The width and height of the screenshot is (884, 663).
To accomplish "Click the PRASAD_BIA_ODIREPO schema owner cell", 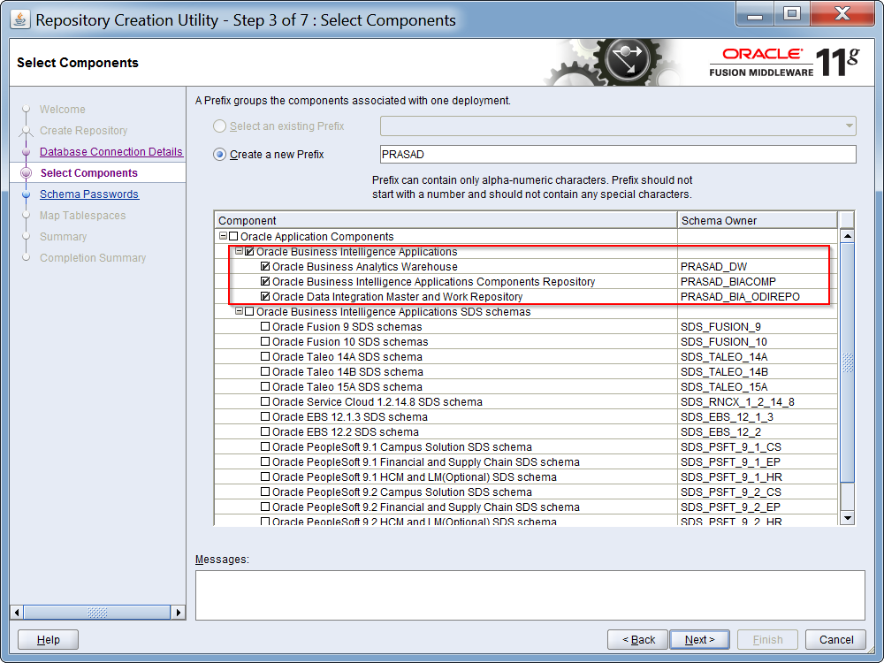I will (x=758, y=296).
